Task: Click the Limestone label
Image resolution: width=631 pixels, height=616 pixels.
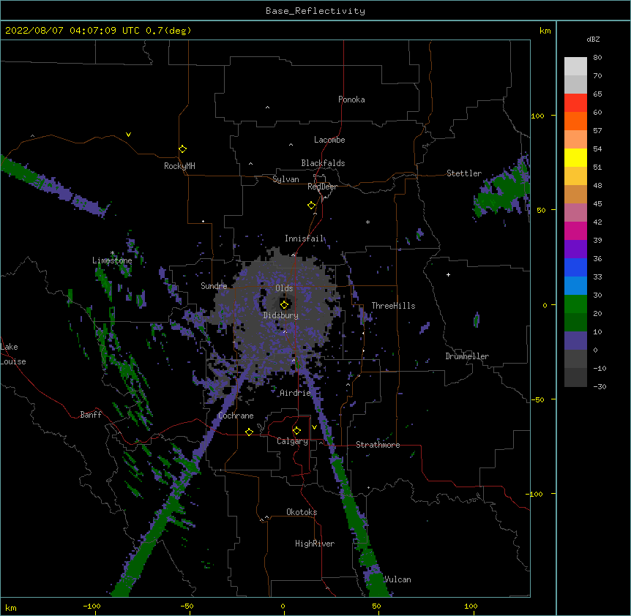Action: [x=112, y=260]
